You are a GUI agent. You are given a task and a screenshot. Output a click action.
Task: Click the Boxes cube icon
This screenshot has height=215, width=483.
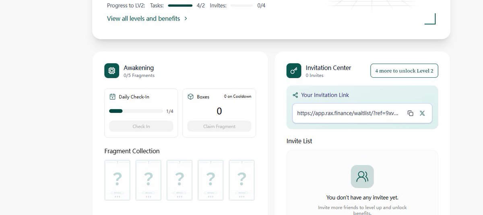[191, 97]
